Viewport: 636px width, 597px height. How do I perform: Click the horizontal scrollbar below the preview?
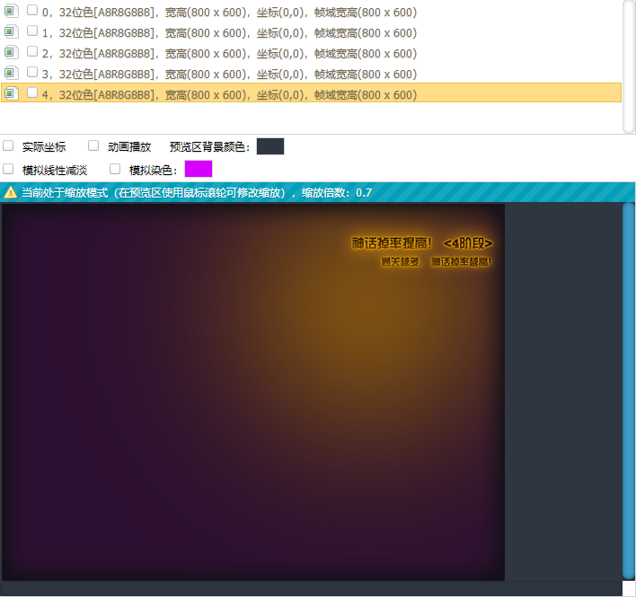point(311,588)
